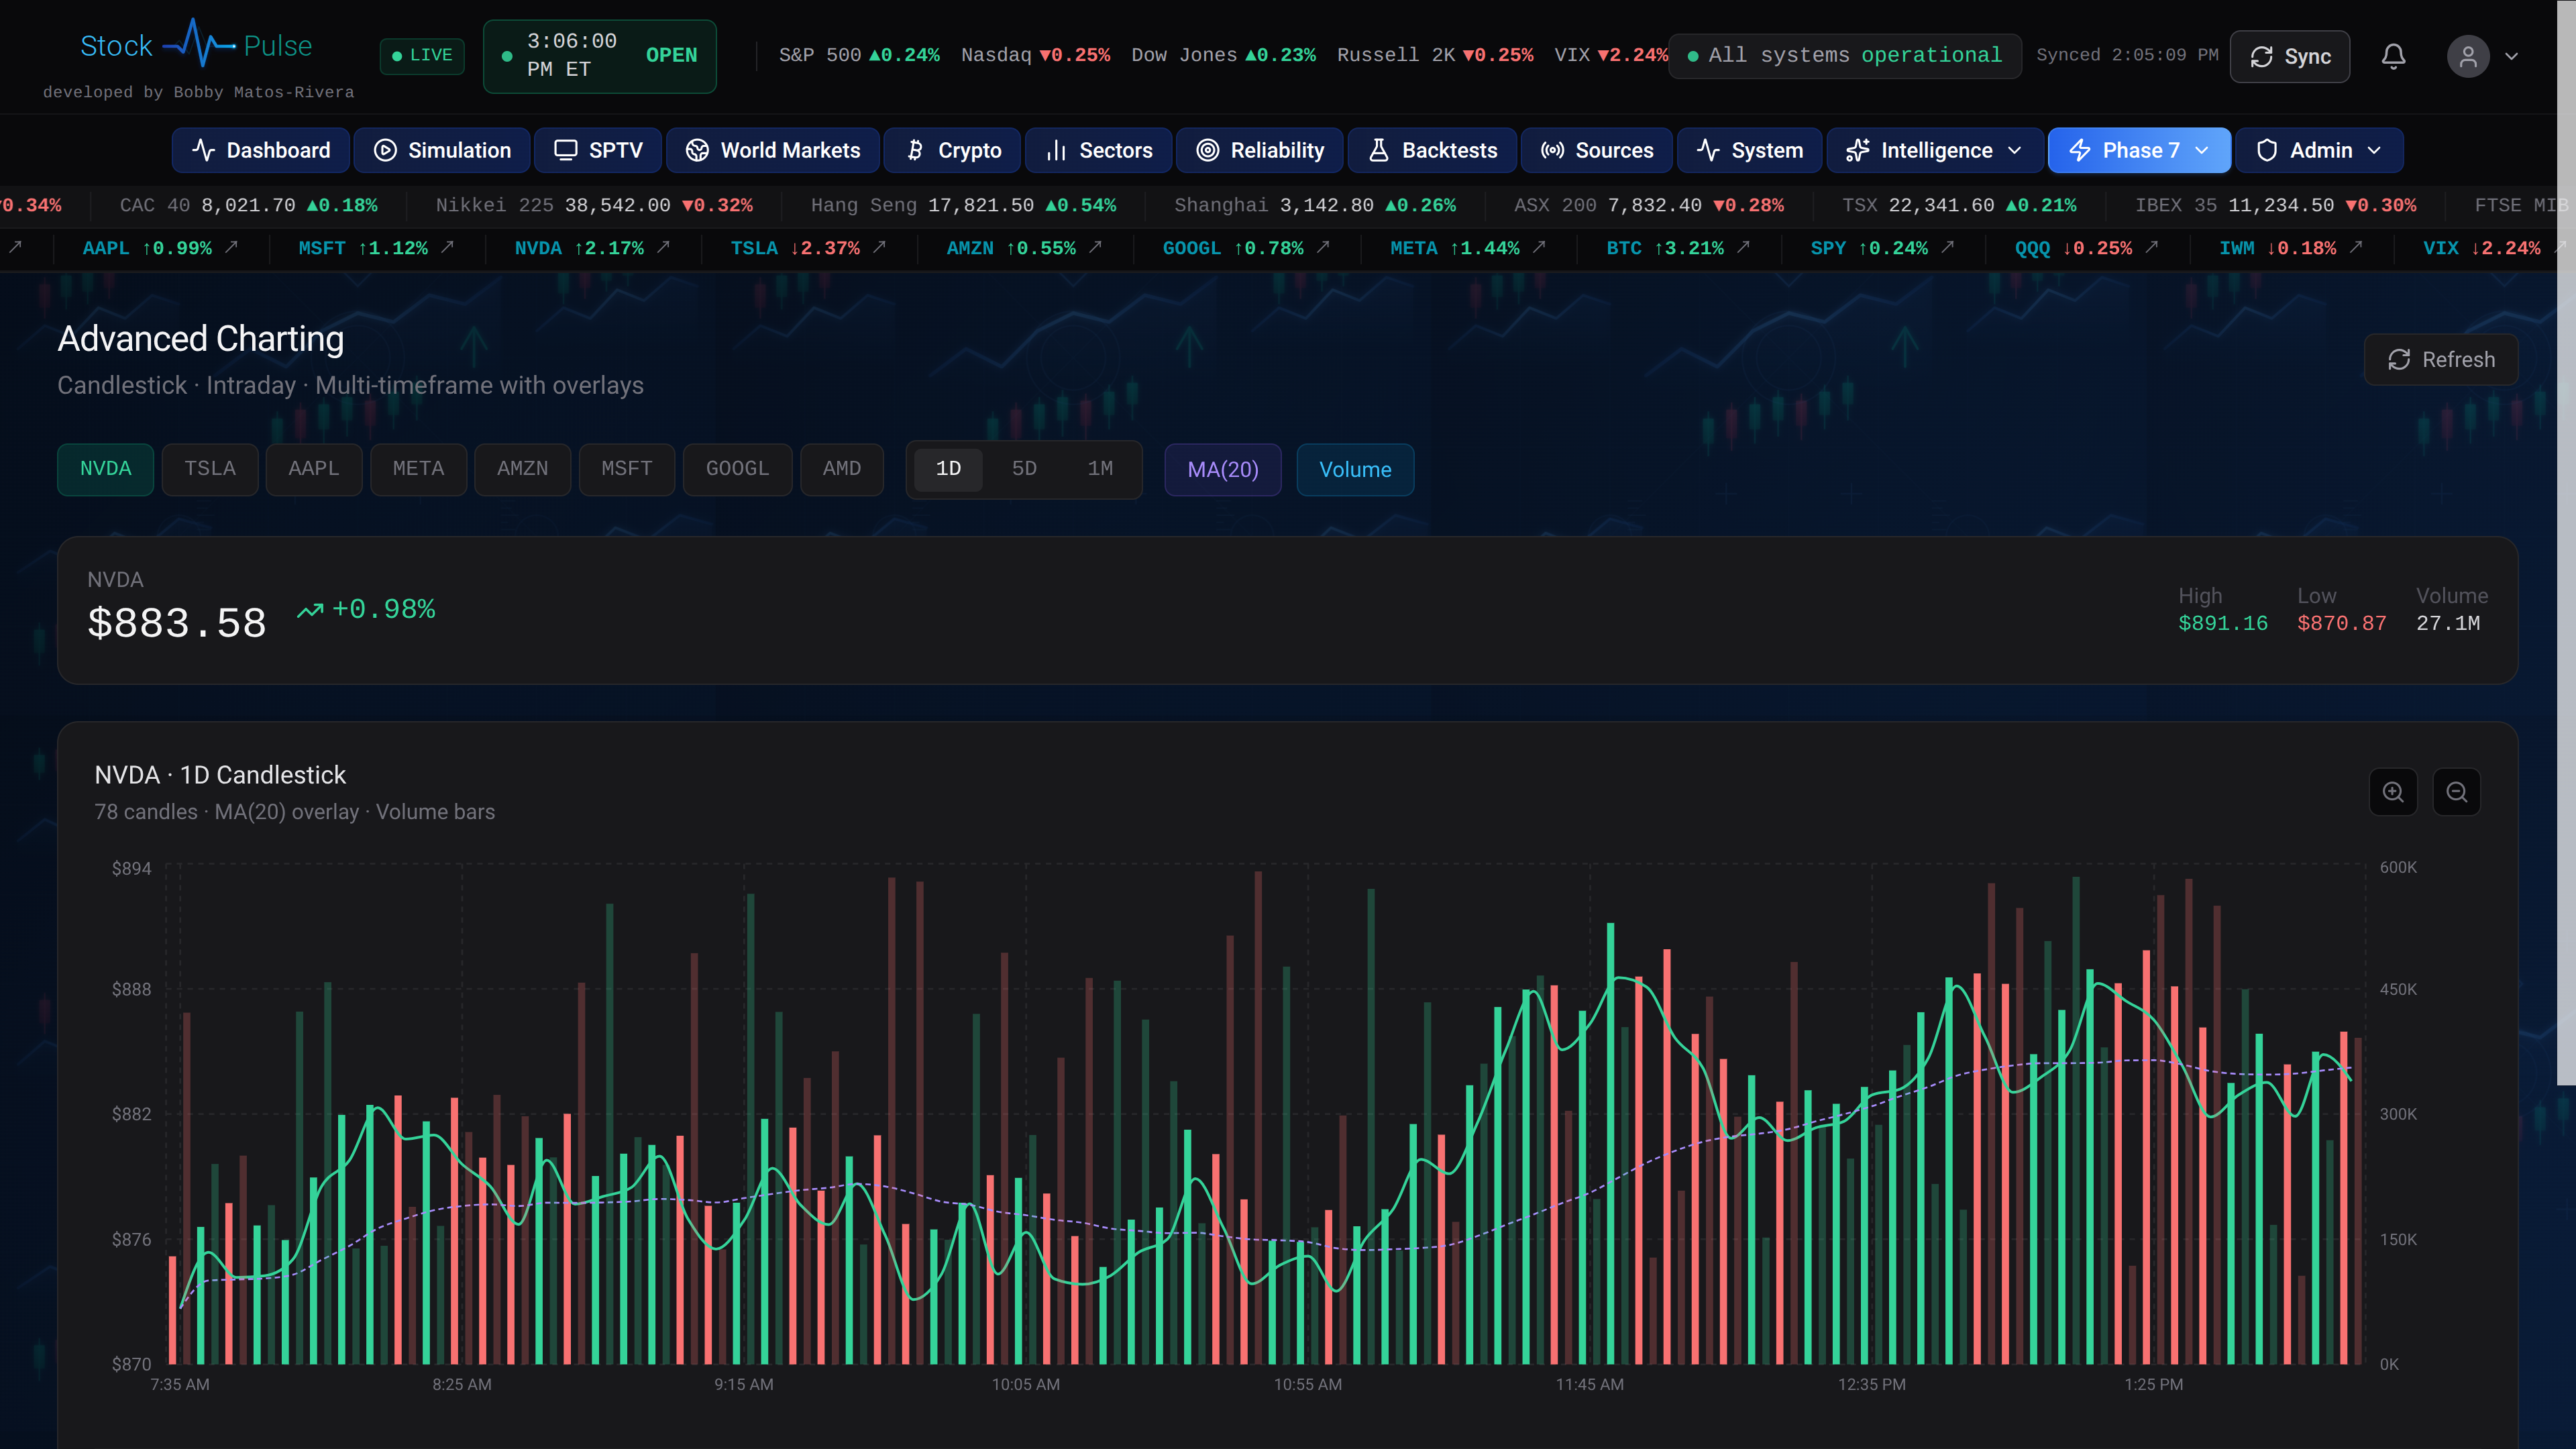Click the $883.58 NVDA price
Viewport: 2576px width, 1449px height.
pos(177,623)
